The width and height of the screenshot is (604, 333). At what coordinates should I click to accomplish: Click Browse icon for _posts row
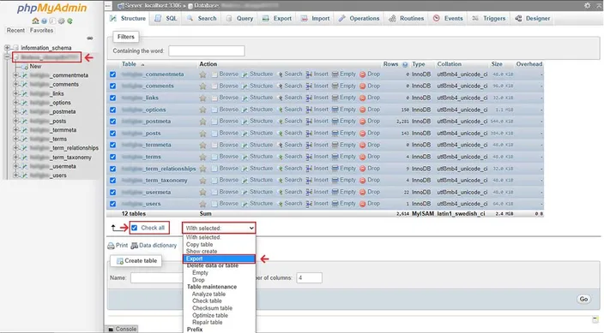pyautogui.click(x=214, y=133)
